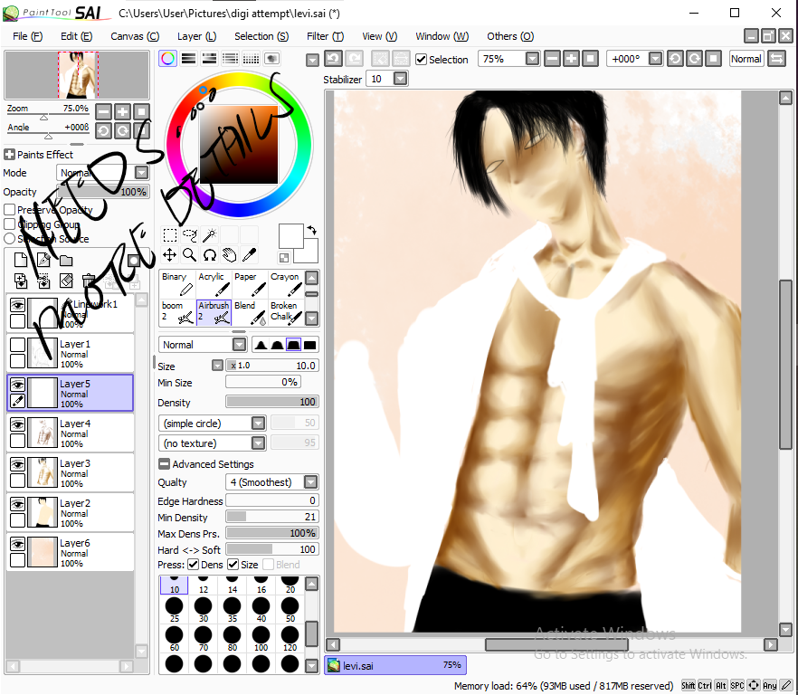Open the Others menu

[510, 36]
